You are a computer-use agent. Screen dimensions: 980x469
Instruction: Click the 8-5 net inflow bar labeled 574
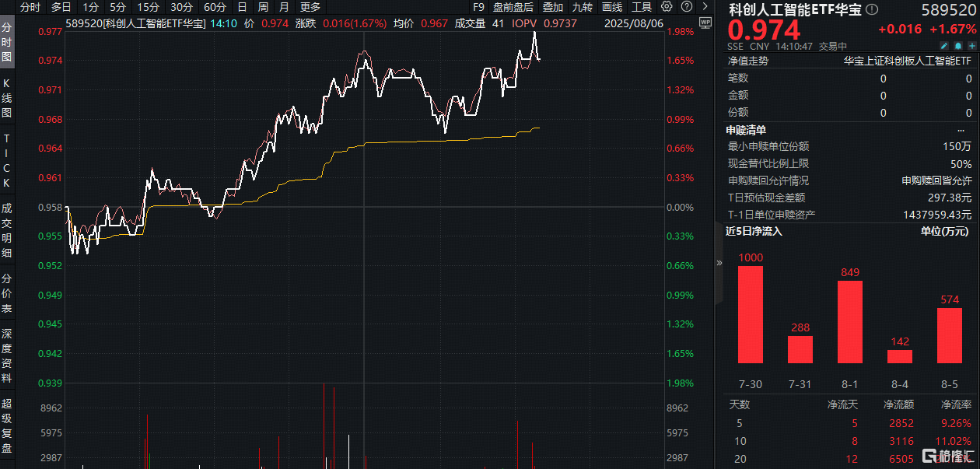click(950, 335)
